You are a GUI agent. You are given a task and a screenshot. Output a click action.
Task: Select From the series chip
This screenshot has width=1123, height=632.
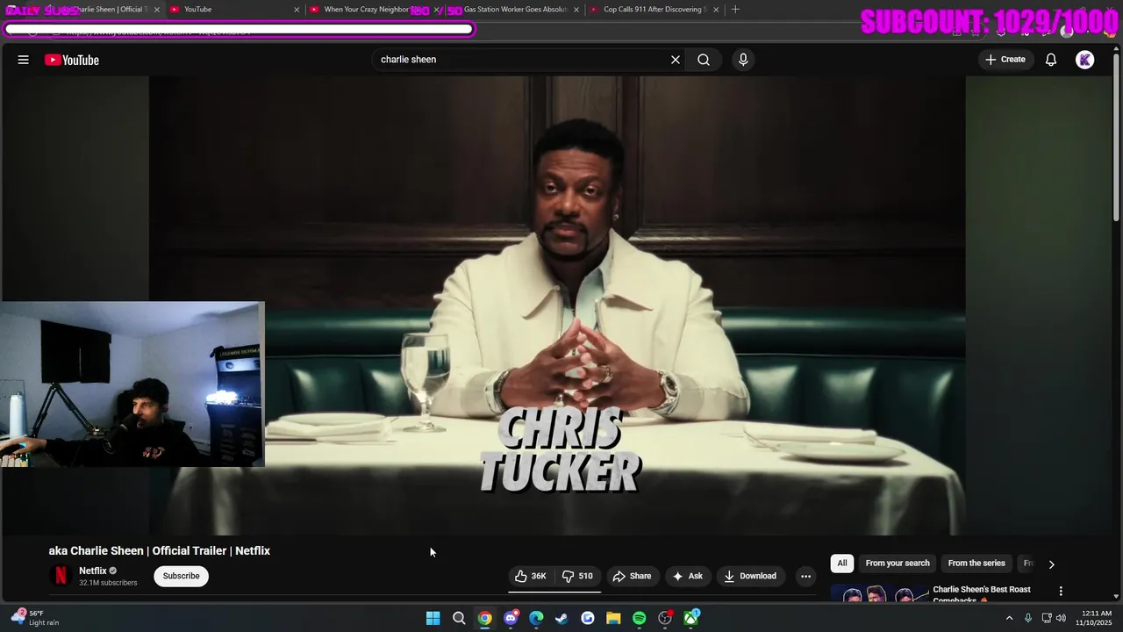(976, 564)
